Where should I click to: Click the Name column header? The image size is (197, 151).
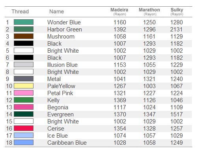[57, 11]
